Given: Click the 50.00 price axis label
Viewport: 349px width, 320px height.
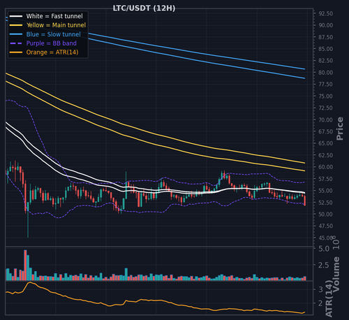Looking at the screenshot, I should pyautogui.click(x=325, y=214).
